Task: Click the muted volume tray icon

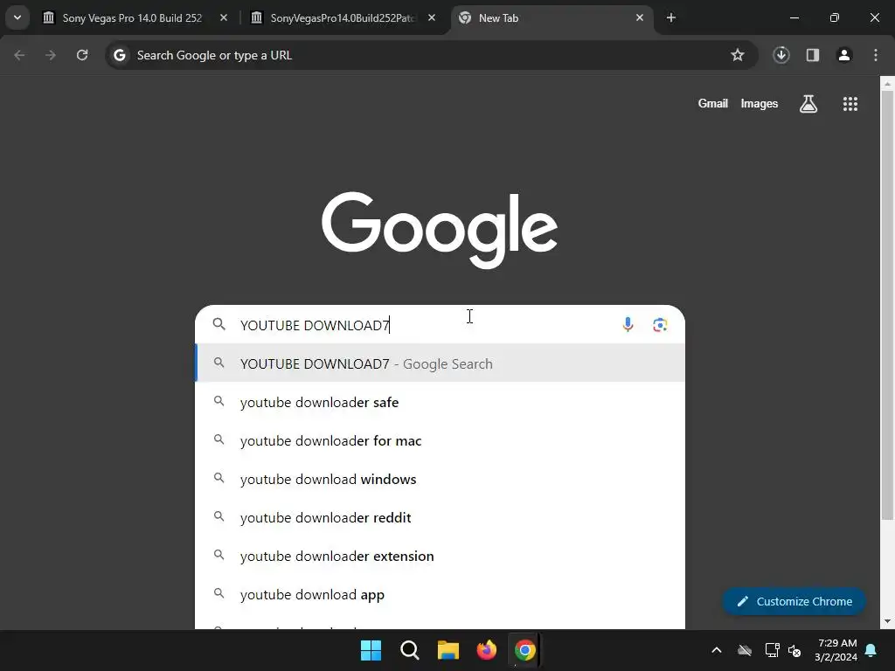Action: coord(794,650)
